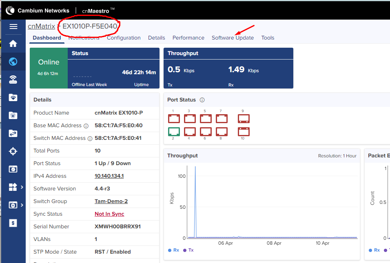Image resolution: width=390 pixels, height=263 pixels.
Task: Click the globe icon in the sidebar
Action: (x=13, y=62)
